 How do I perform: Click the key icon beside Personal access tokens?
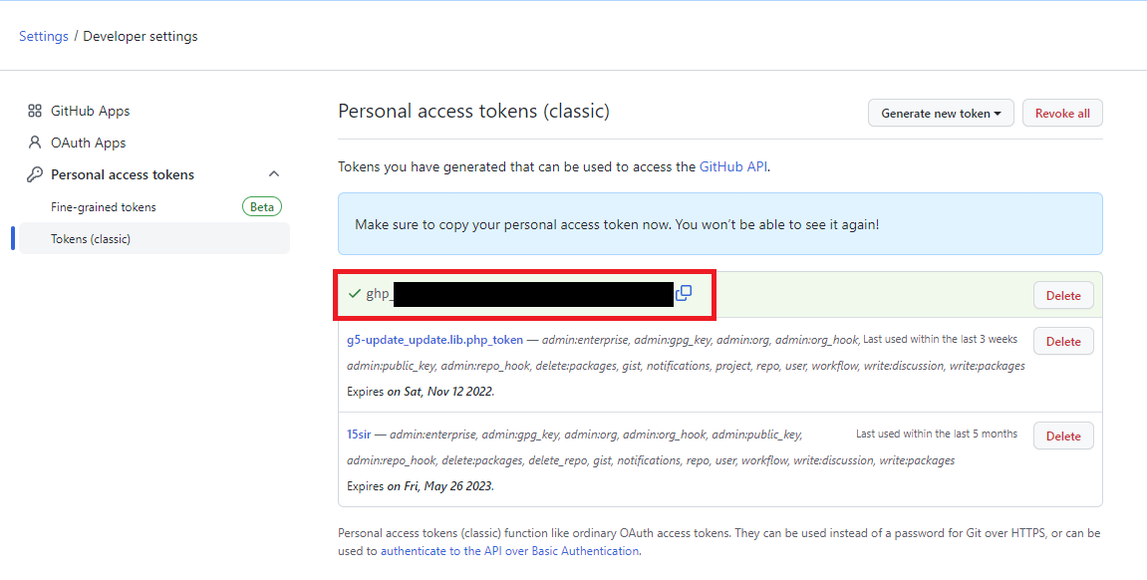pyautogui.click(x=35, y=174)
